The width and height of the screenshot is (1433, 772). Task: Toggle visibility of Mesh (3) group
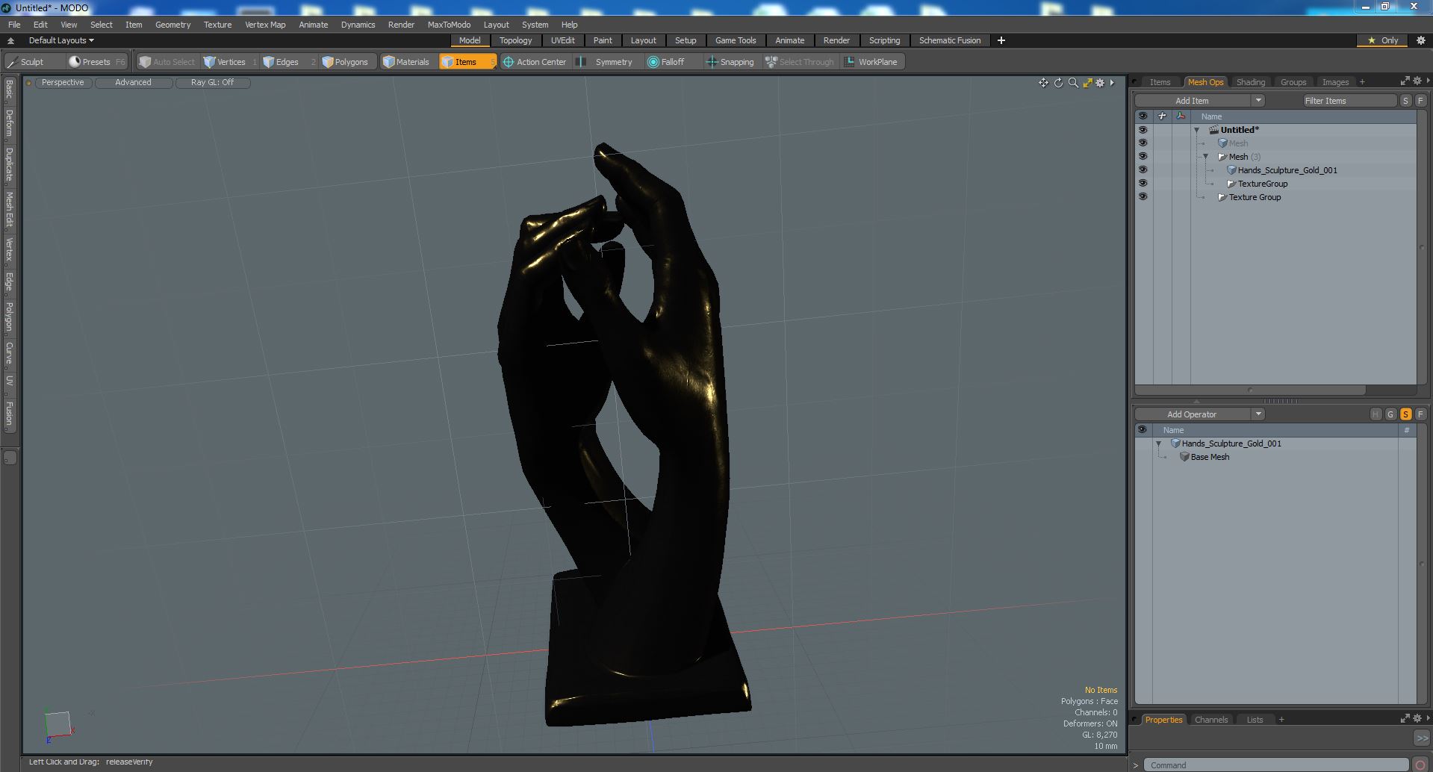click(x=1143, y=157)
